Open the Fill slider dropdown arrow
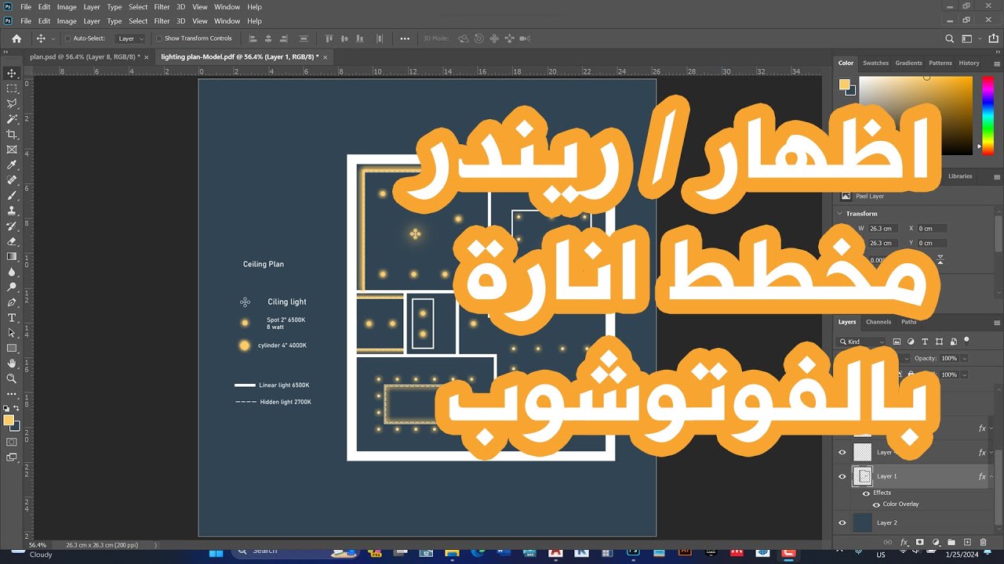 pyautogui.click(x=964, y=374)
